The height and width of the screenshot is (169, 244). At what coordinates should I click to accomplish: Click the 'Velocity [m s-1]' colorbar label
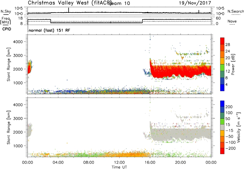[239, 127]
